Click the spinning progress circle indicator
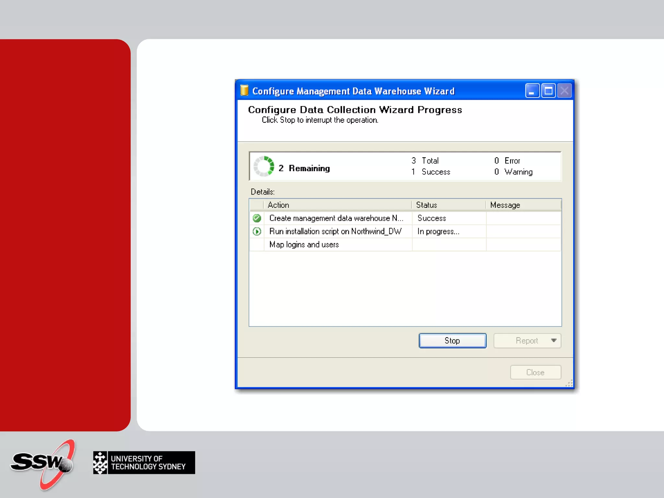 click(x=264, y=166)
